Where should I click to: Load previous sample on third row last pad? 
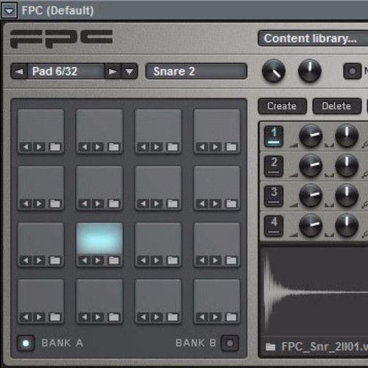tap(202, 261)
